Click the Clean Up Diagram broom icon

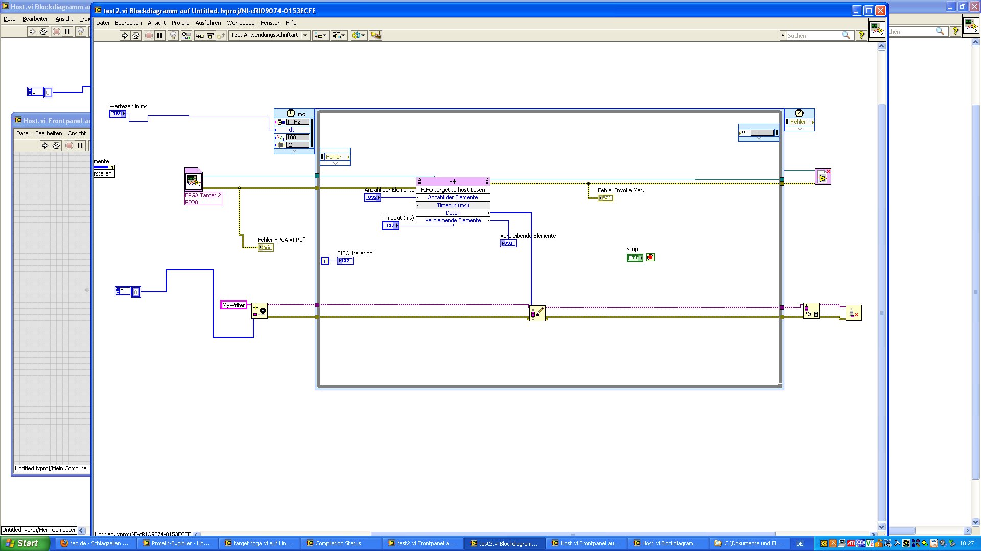376,35
